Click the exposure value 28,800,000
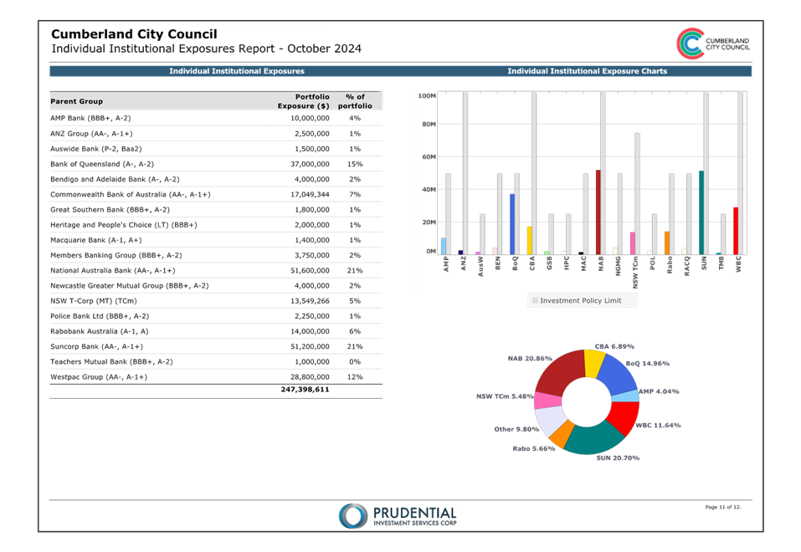This screenshot has height=552, width=801. tap(310, 377)
